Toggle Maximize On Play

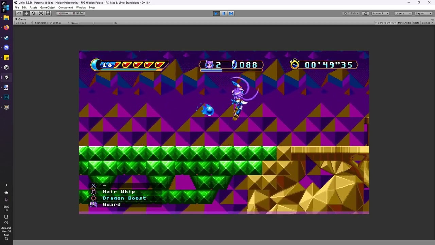(x=385, y=23)
